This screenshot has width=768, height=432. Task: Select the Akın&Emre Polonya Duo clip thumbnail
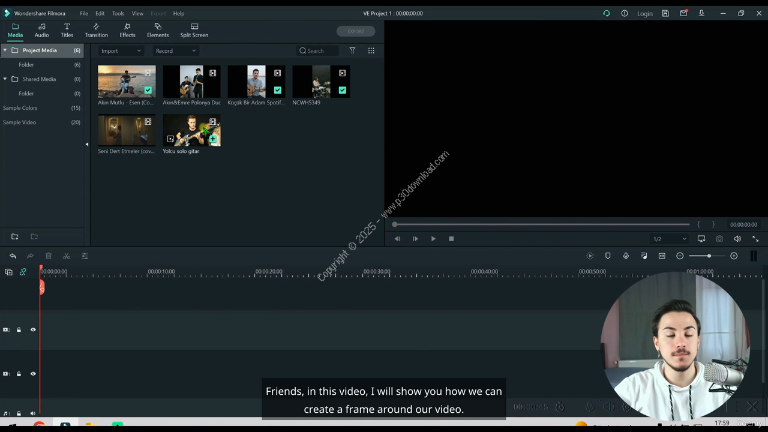[191, 81]
